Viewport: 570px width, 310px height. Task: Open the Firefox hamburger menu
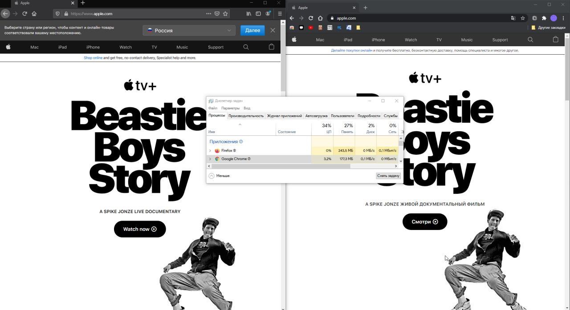pyautogui.click(x=280, y=14)
